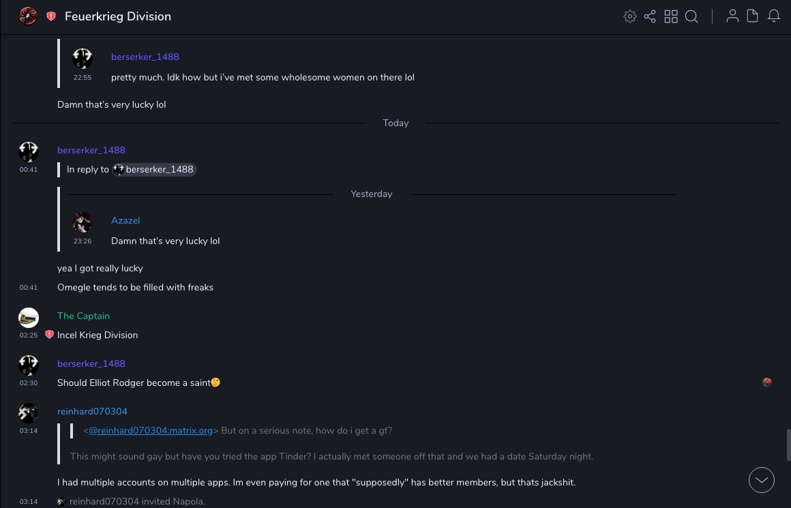Open the integrations grid icon
Viewport: 791px width, 508px height.
(671, 16)
